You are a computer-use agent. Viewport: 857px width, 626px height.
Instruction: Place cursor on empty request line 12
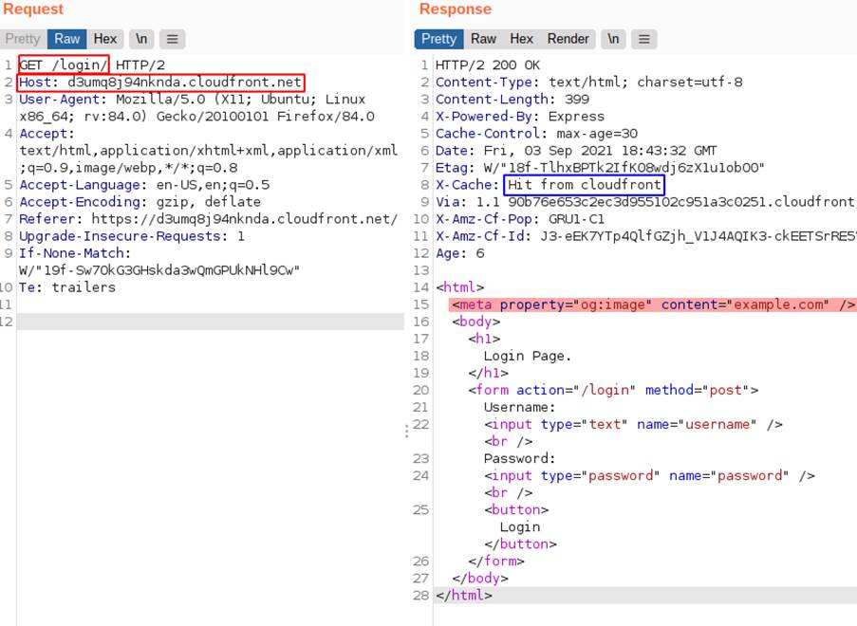tap(209, 322)
